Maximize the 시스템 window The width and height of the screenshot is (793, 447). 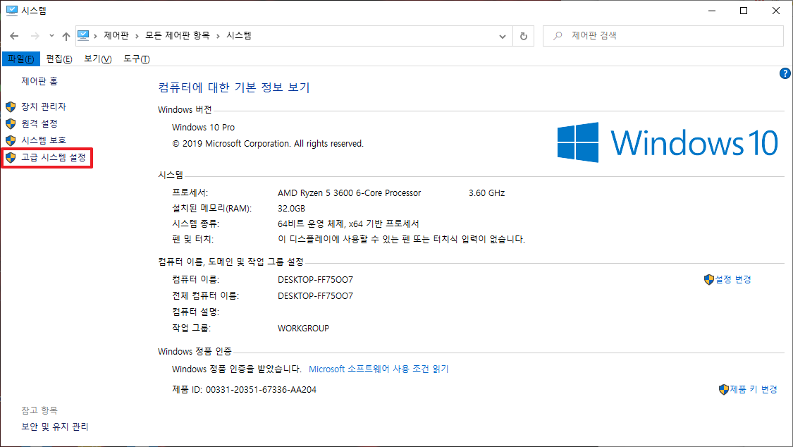click(744, 11)
